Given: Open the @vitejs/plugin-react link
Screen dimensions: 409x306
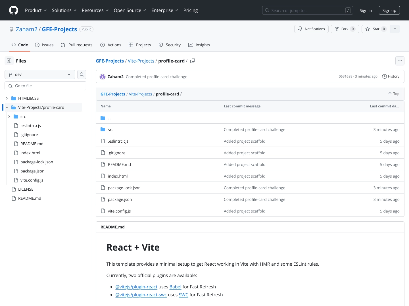Looking at the screenshot, I should coord(136,287).
